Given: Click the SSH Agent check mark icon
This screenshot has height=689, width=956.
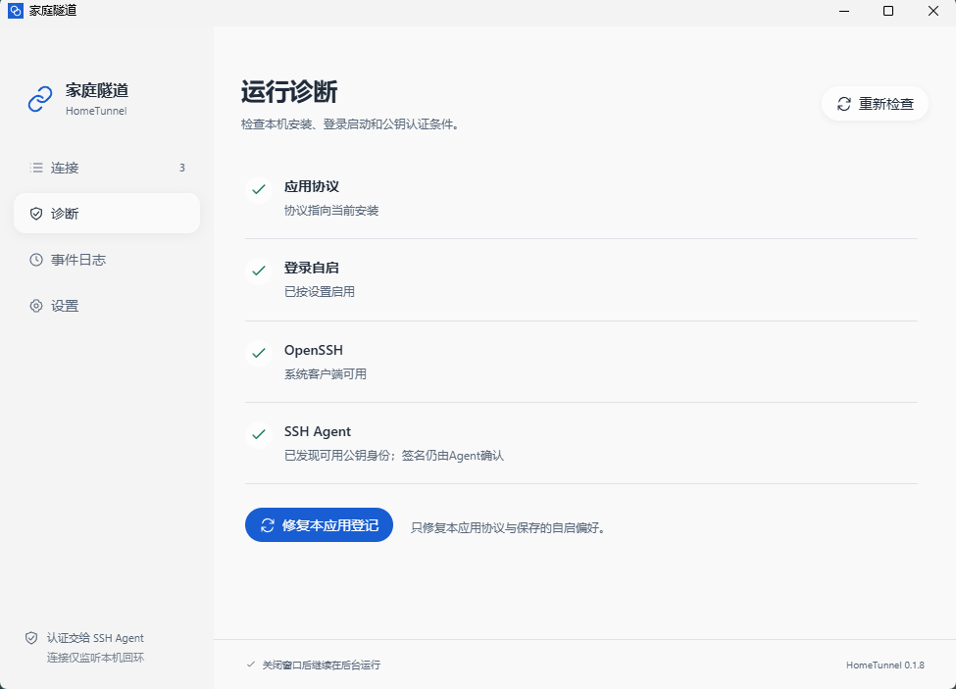Looking at the screenshot, I should (x=259, y=434).
